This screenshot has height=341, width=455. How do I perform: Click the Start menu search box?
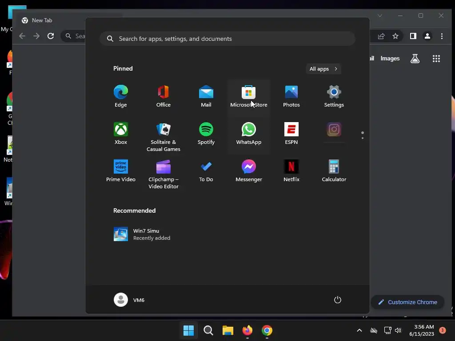click(x=227, y=39)
